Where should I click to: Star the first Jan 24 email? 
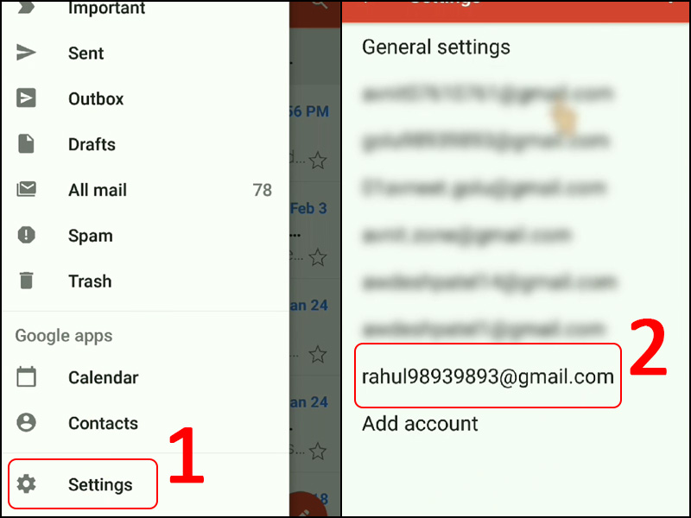(x=317, y=354)
